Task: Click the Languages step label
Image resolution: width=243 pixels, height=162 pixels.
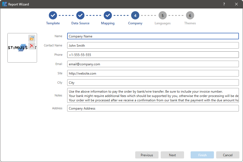Action: (x=163, y=23)
